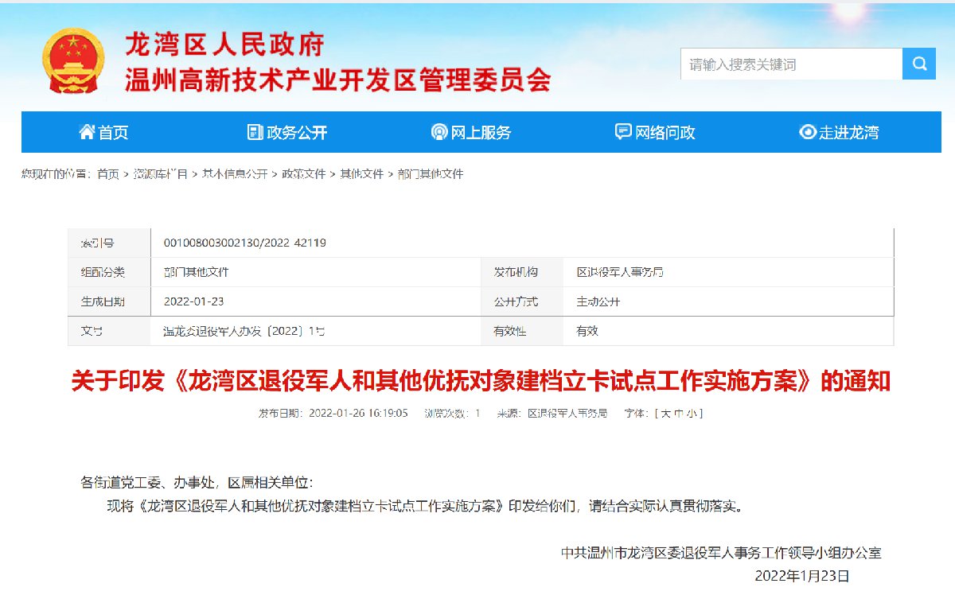Image resolution: width=955 pixels, height=595 pixels.
Task: Click the 来源 区退役军人事务局 text
Action: (x=552, y=414)
